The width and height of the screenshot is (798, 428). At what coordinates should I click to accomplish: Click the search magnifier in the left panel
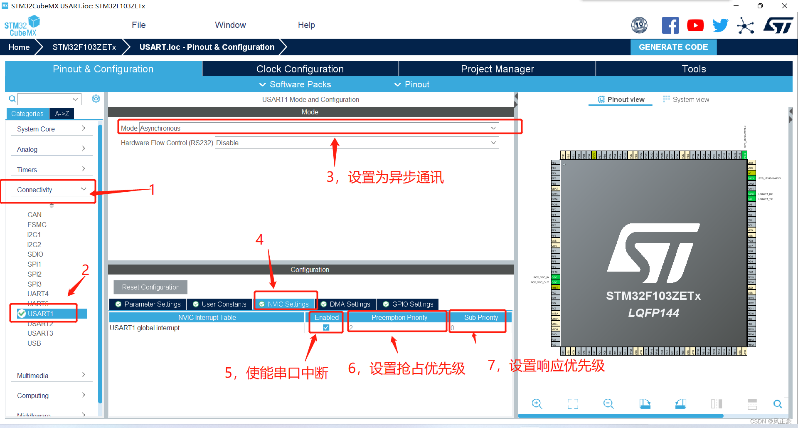[12, 99]
